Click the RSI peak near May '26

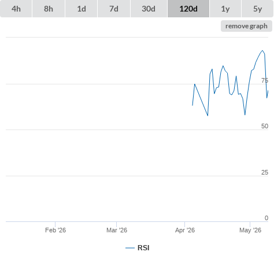click(262, 51)
